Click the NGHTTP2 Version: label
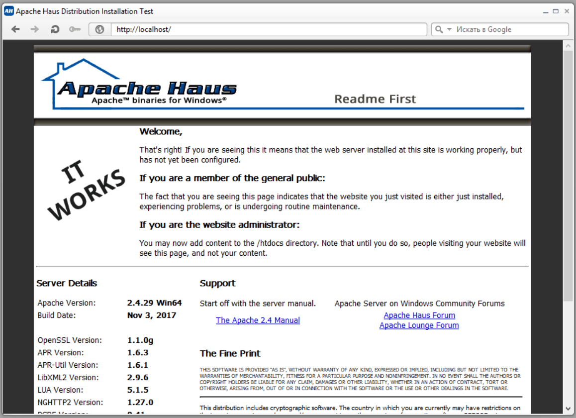The image size is (576, 418). [70, 403]
